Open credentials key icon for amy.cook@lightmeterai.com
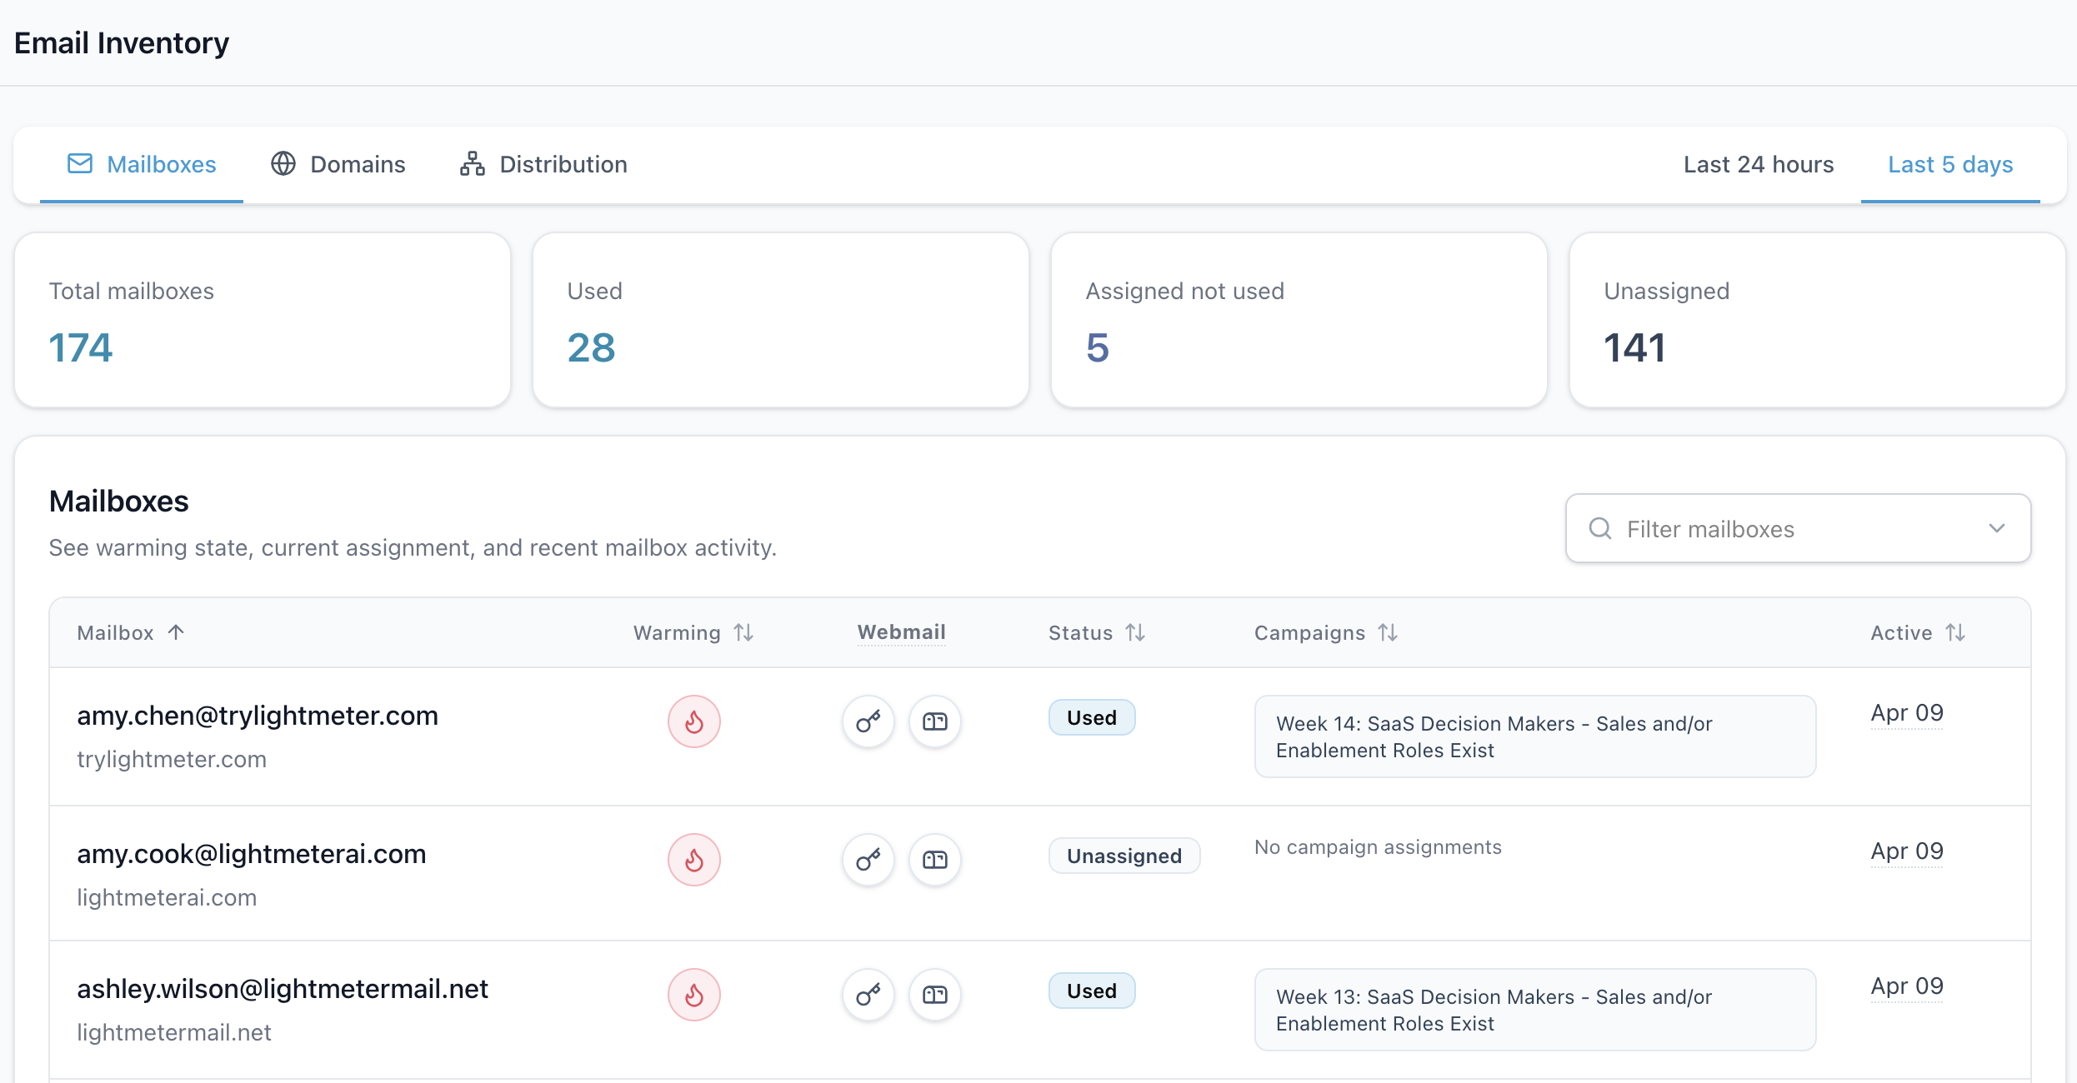Screen dimensions: 2077x1083 (x=868, y=860)
